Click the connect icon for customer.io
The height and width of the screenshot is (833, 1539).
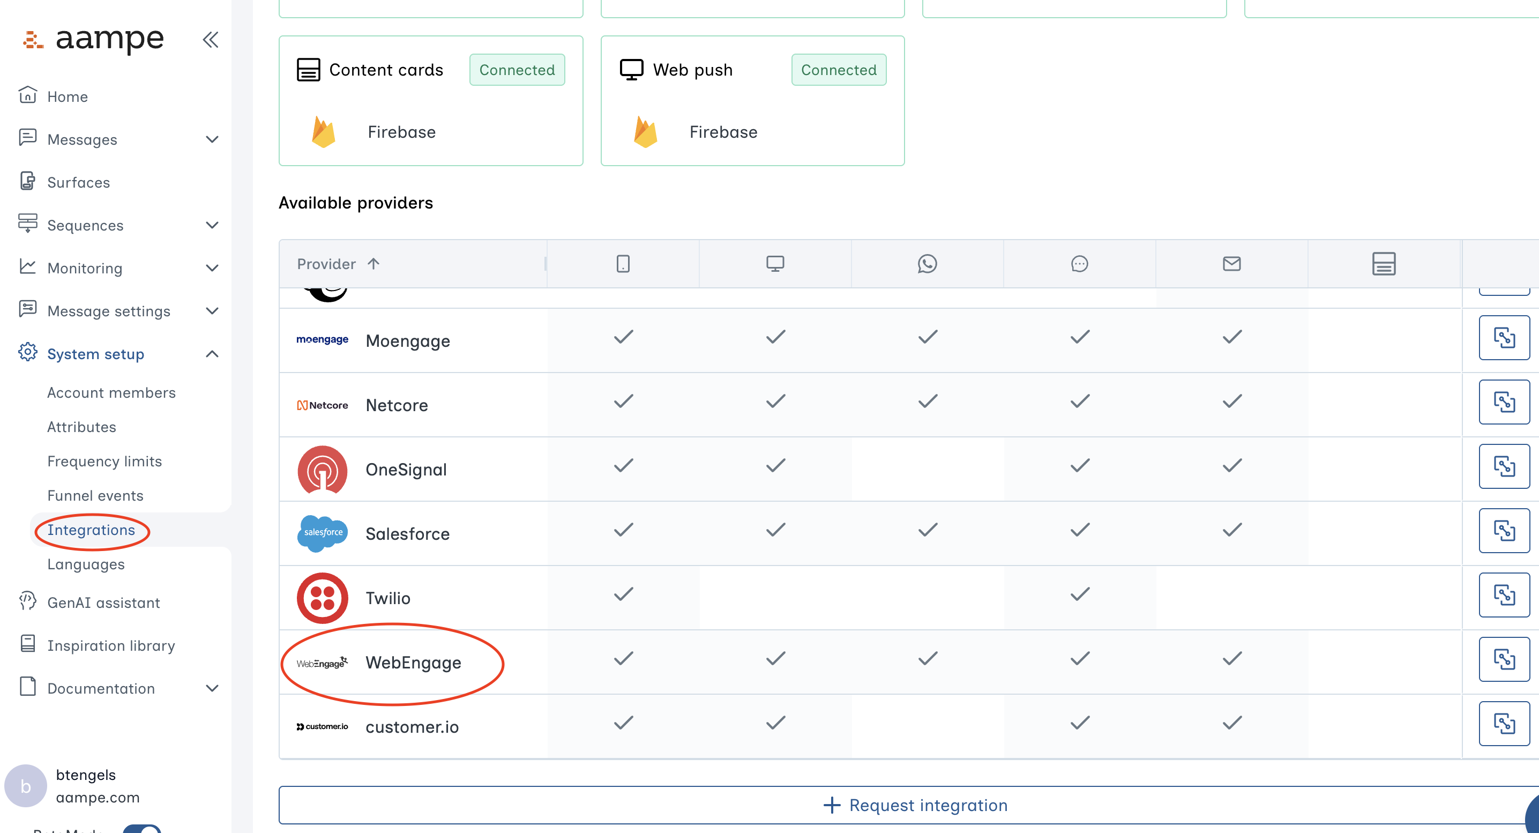[x=1503, y=723]
